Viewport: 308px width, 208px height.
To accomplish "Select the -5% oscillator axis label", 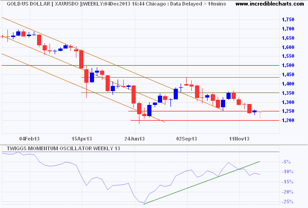I will [x=286, y=162].
